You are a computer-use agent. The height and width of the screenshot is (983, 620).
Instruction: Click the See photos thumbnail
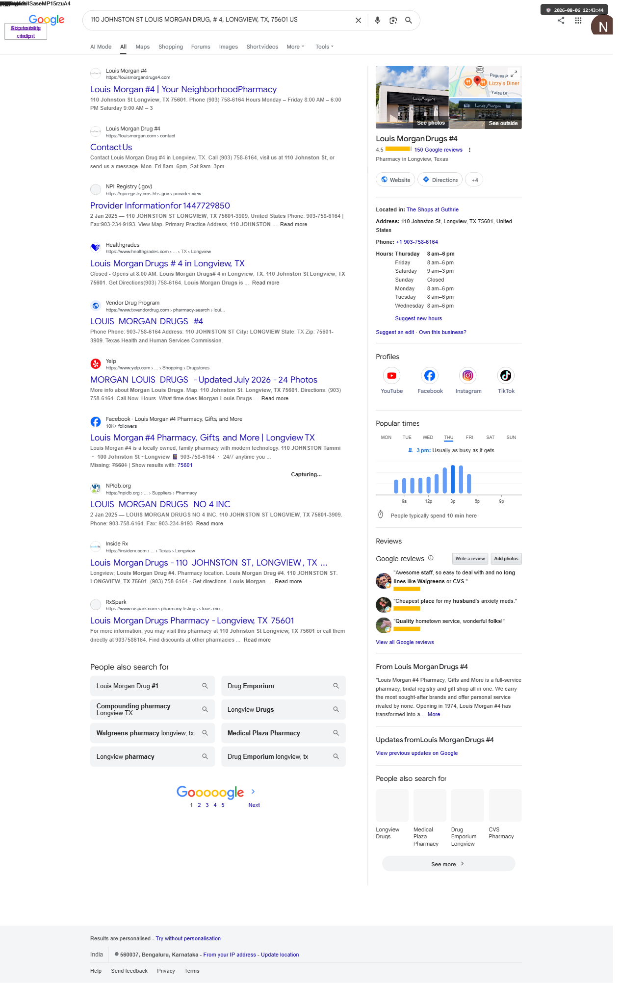[412, 97]
